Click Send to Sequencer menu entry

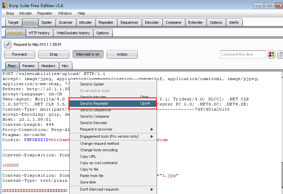113,110
